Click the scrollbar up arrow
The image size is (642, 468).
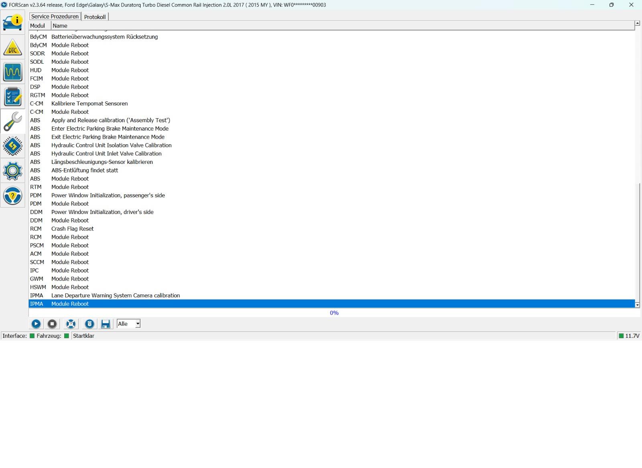point(637,24)
